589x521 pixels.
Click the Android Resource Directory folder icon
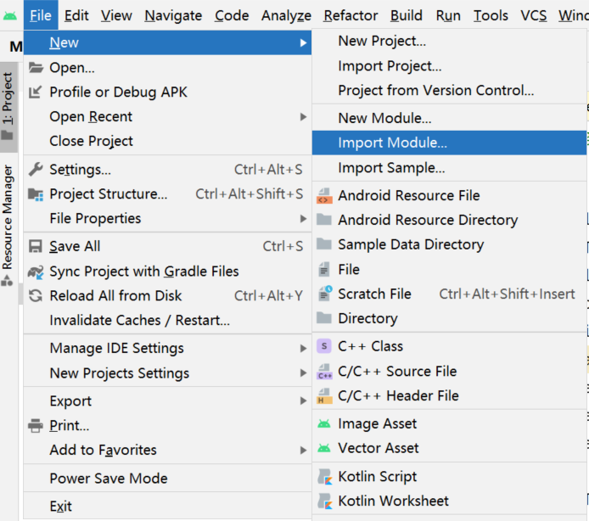coord(324,220)
